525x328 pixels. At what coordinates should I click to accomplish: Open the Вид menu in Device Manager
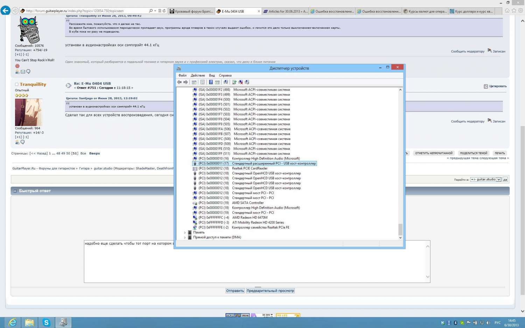coord(212,75)
